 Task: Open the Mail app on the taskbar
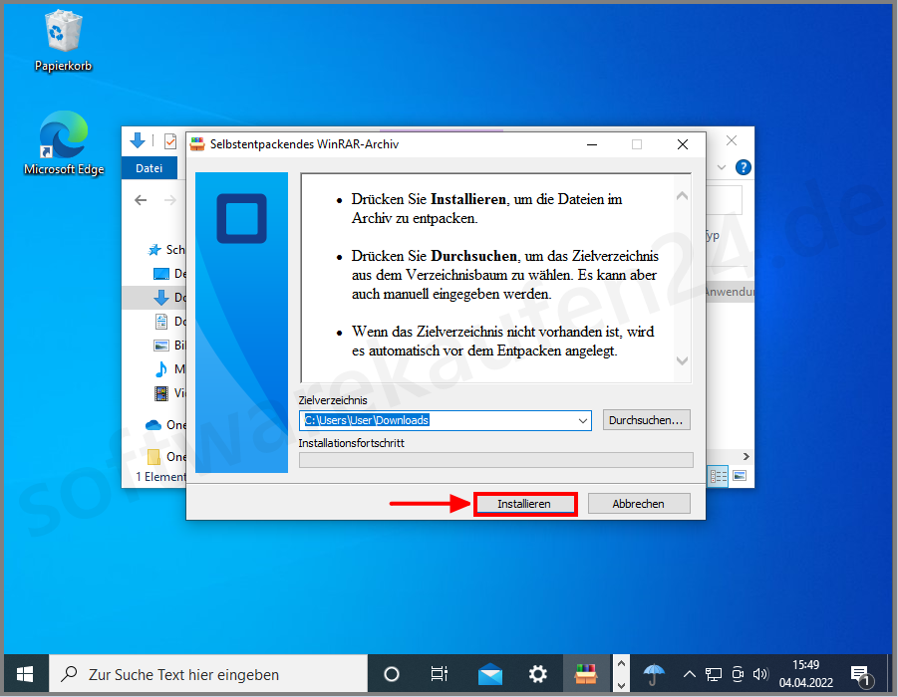pos(490,675)
